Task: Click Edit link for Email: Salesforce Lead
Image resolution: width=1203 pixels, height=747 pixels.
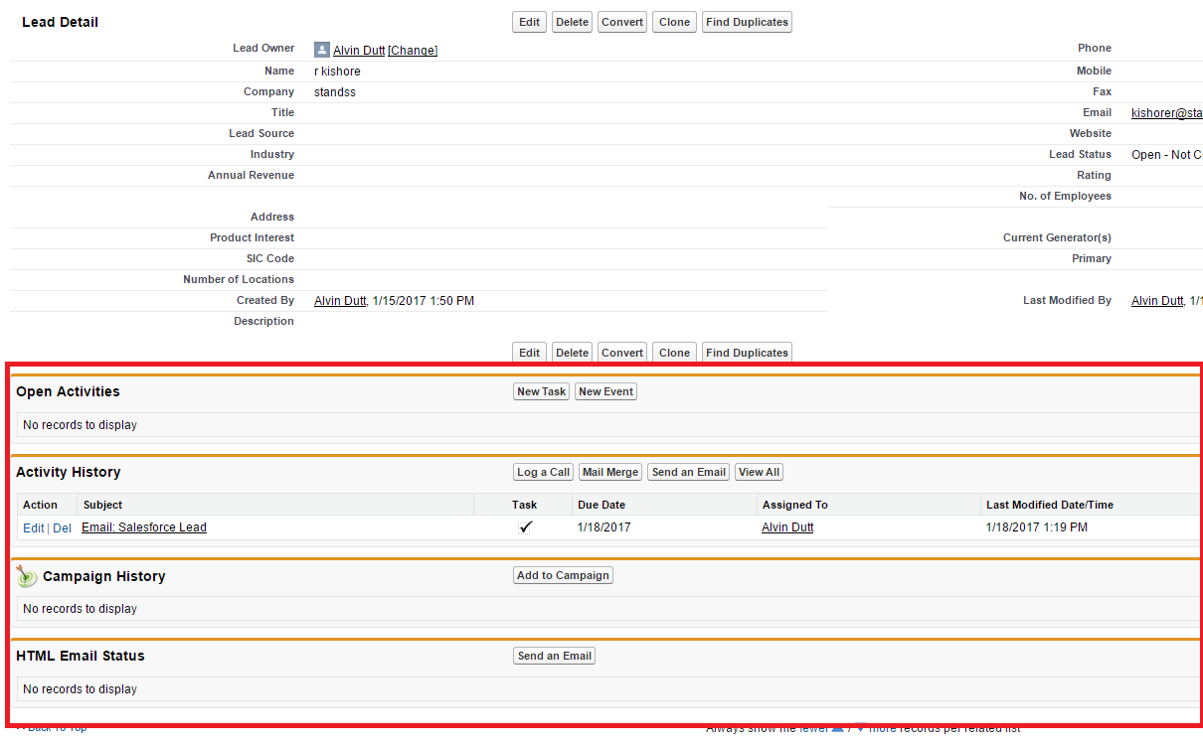Action: tap(34, 528)
